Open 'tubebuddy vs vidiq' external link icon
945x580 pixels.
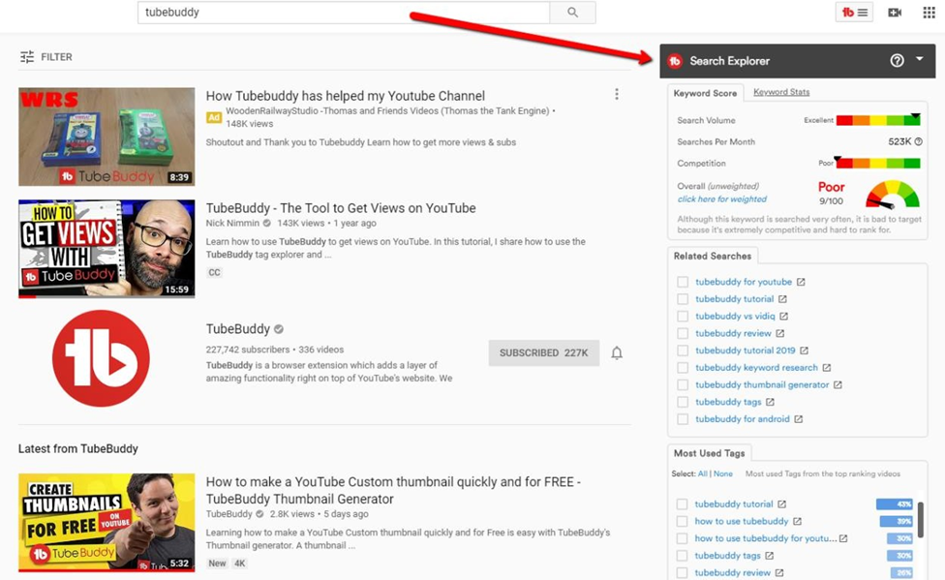coord(783,316)
